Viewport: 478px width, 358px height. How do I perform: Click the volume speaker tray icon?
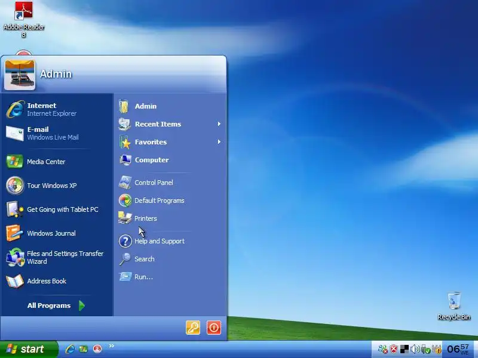click(415, 349)
